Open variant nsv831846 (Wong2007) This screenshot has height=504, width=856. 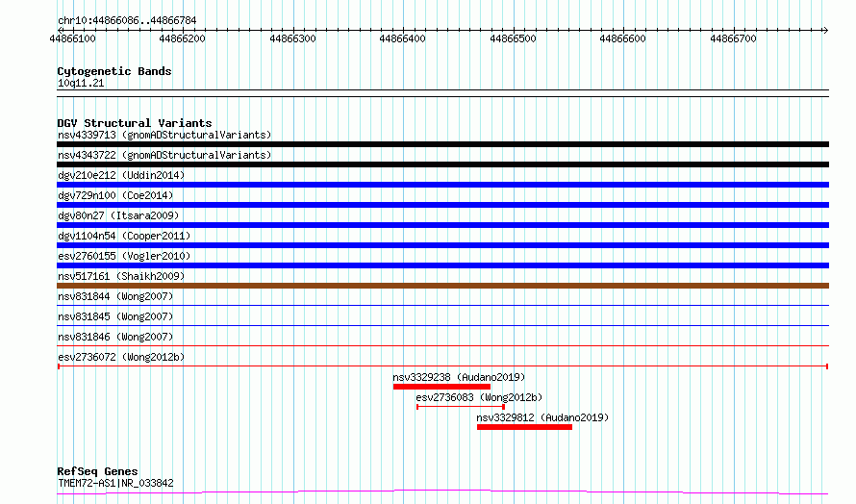point(115,337)
